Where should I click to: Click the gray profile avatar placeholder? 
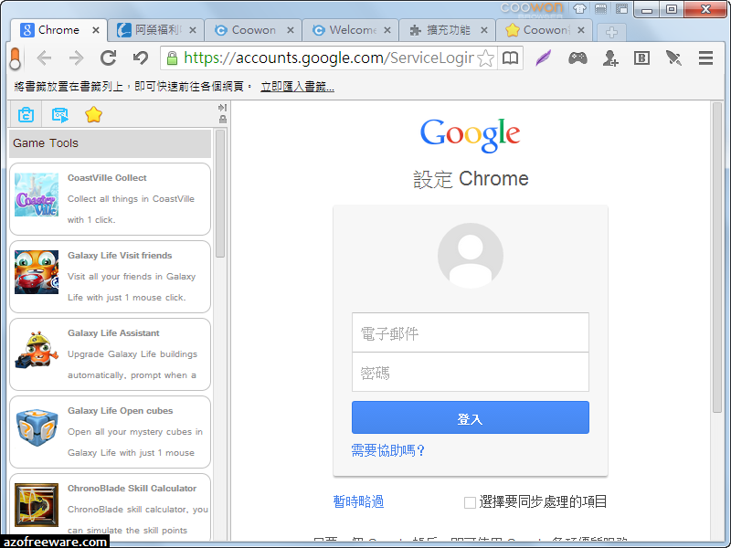click(x=471, y=256)
